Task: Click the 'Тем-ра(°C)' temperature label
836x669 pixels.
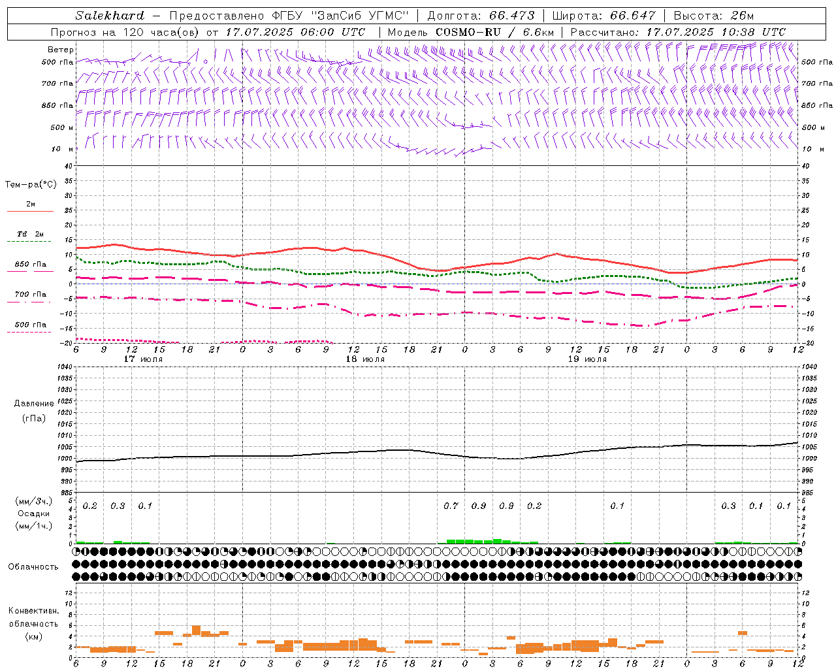Action: tap(31, 185)
